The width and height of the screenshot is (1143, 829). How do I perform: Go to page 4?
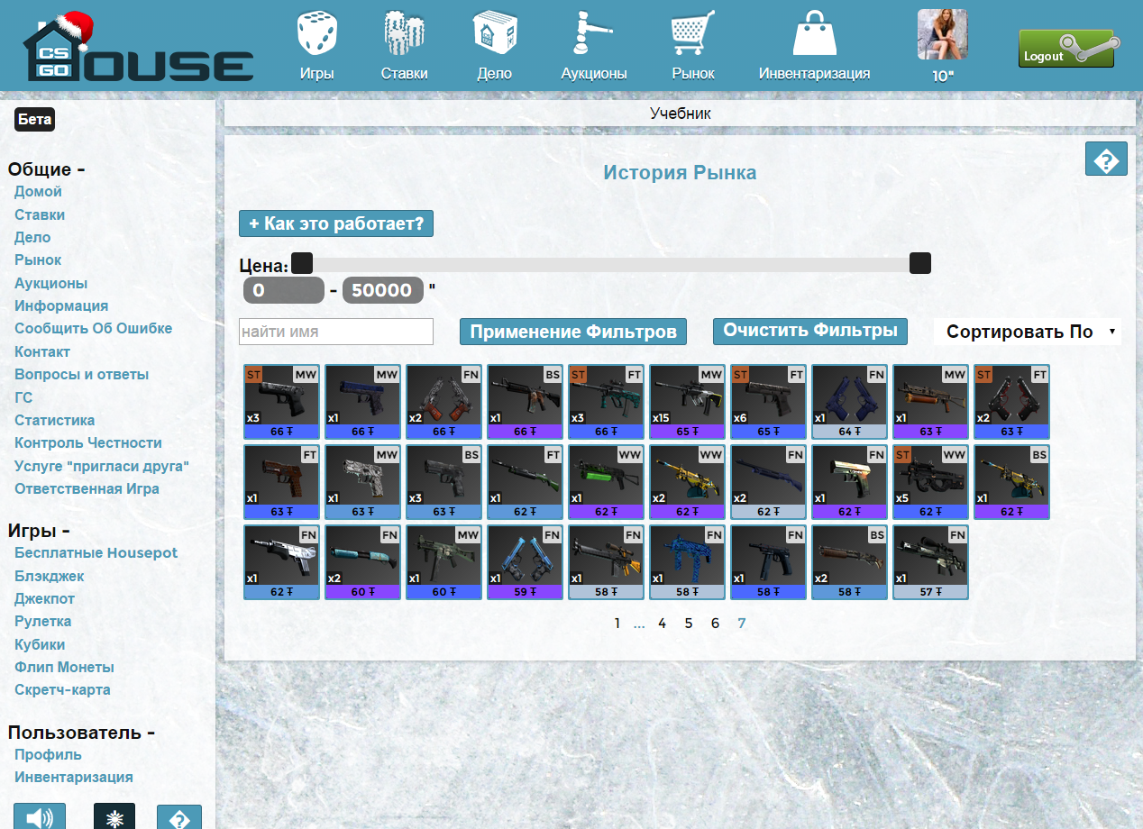click(x=662, y=624)
